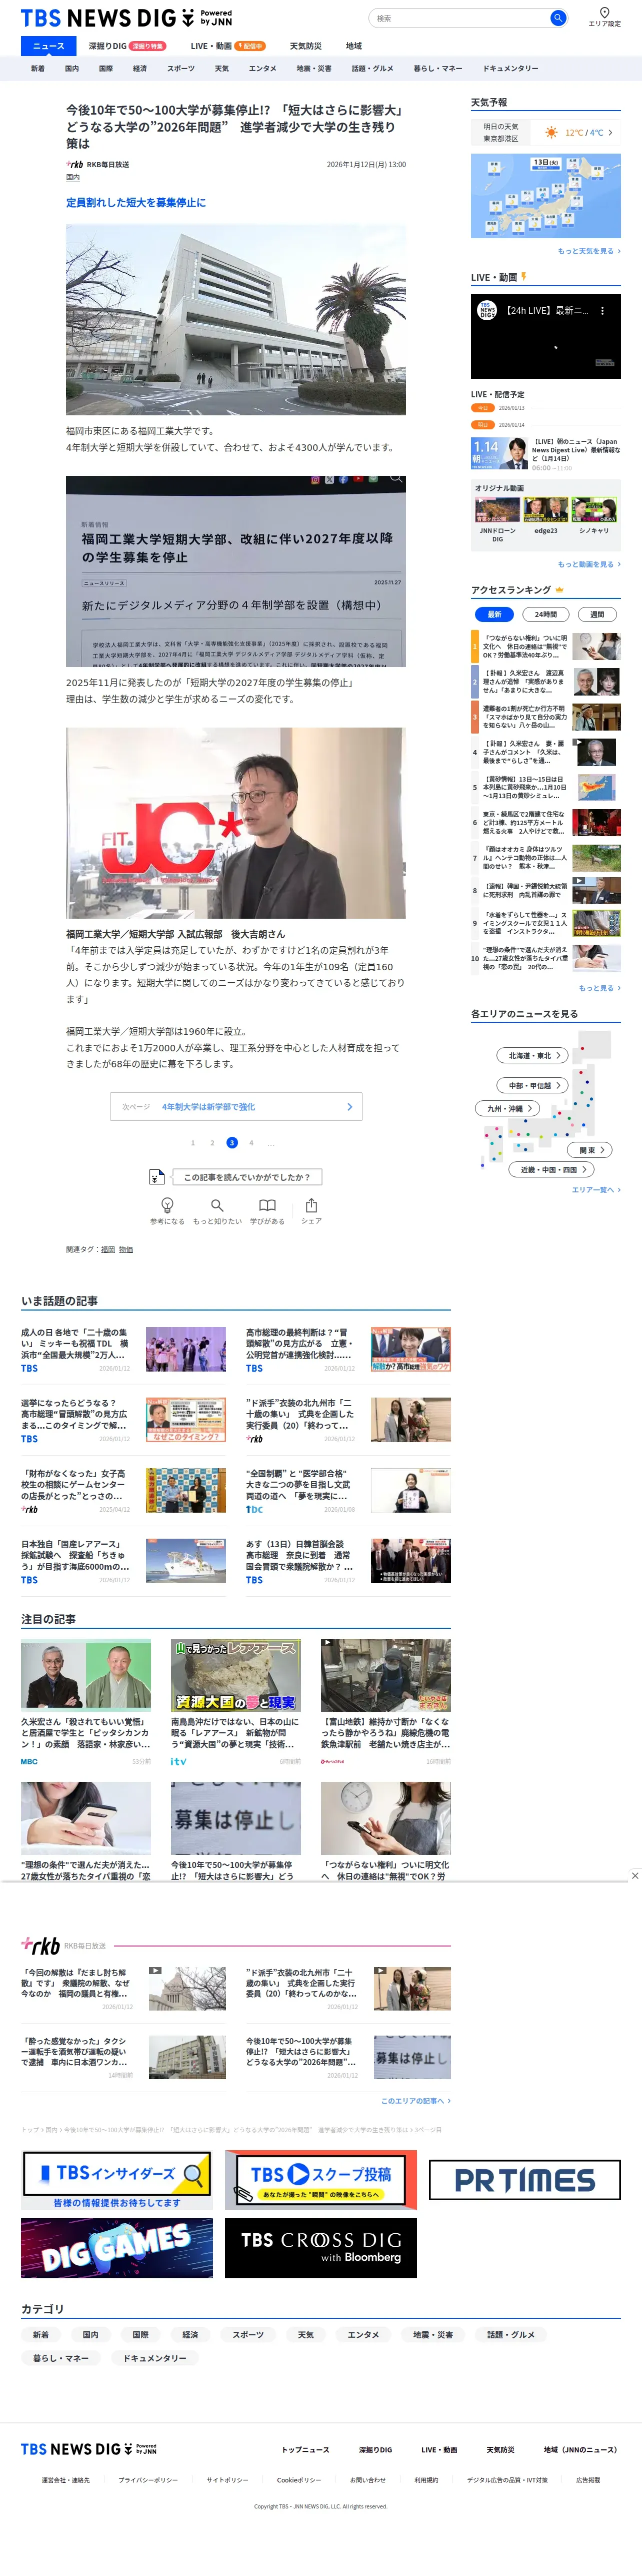
Task: Click the JNNドローンDIG video icon
Action: [x=497, y=510]
